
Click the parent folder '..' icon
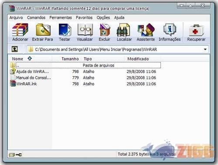tap(13, 65)
